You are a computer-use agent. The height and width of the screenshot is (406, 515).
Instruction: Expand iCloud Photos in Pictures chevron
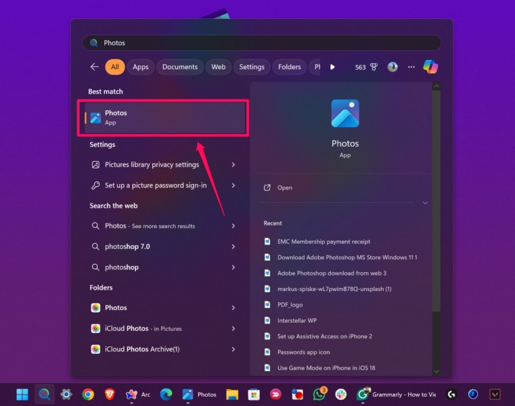click(233, 328)
